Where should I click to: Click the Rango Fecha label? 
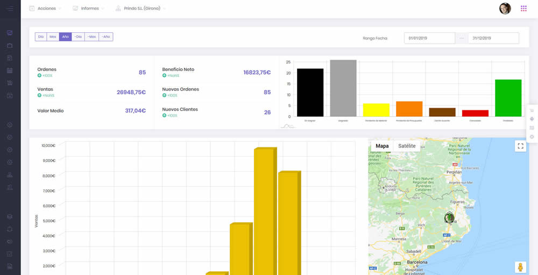coord(375,38)
